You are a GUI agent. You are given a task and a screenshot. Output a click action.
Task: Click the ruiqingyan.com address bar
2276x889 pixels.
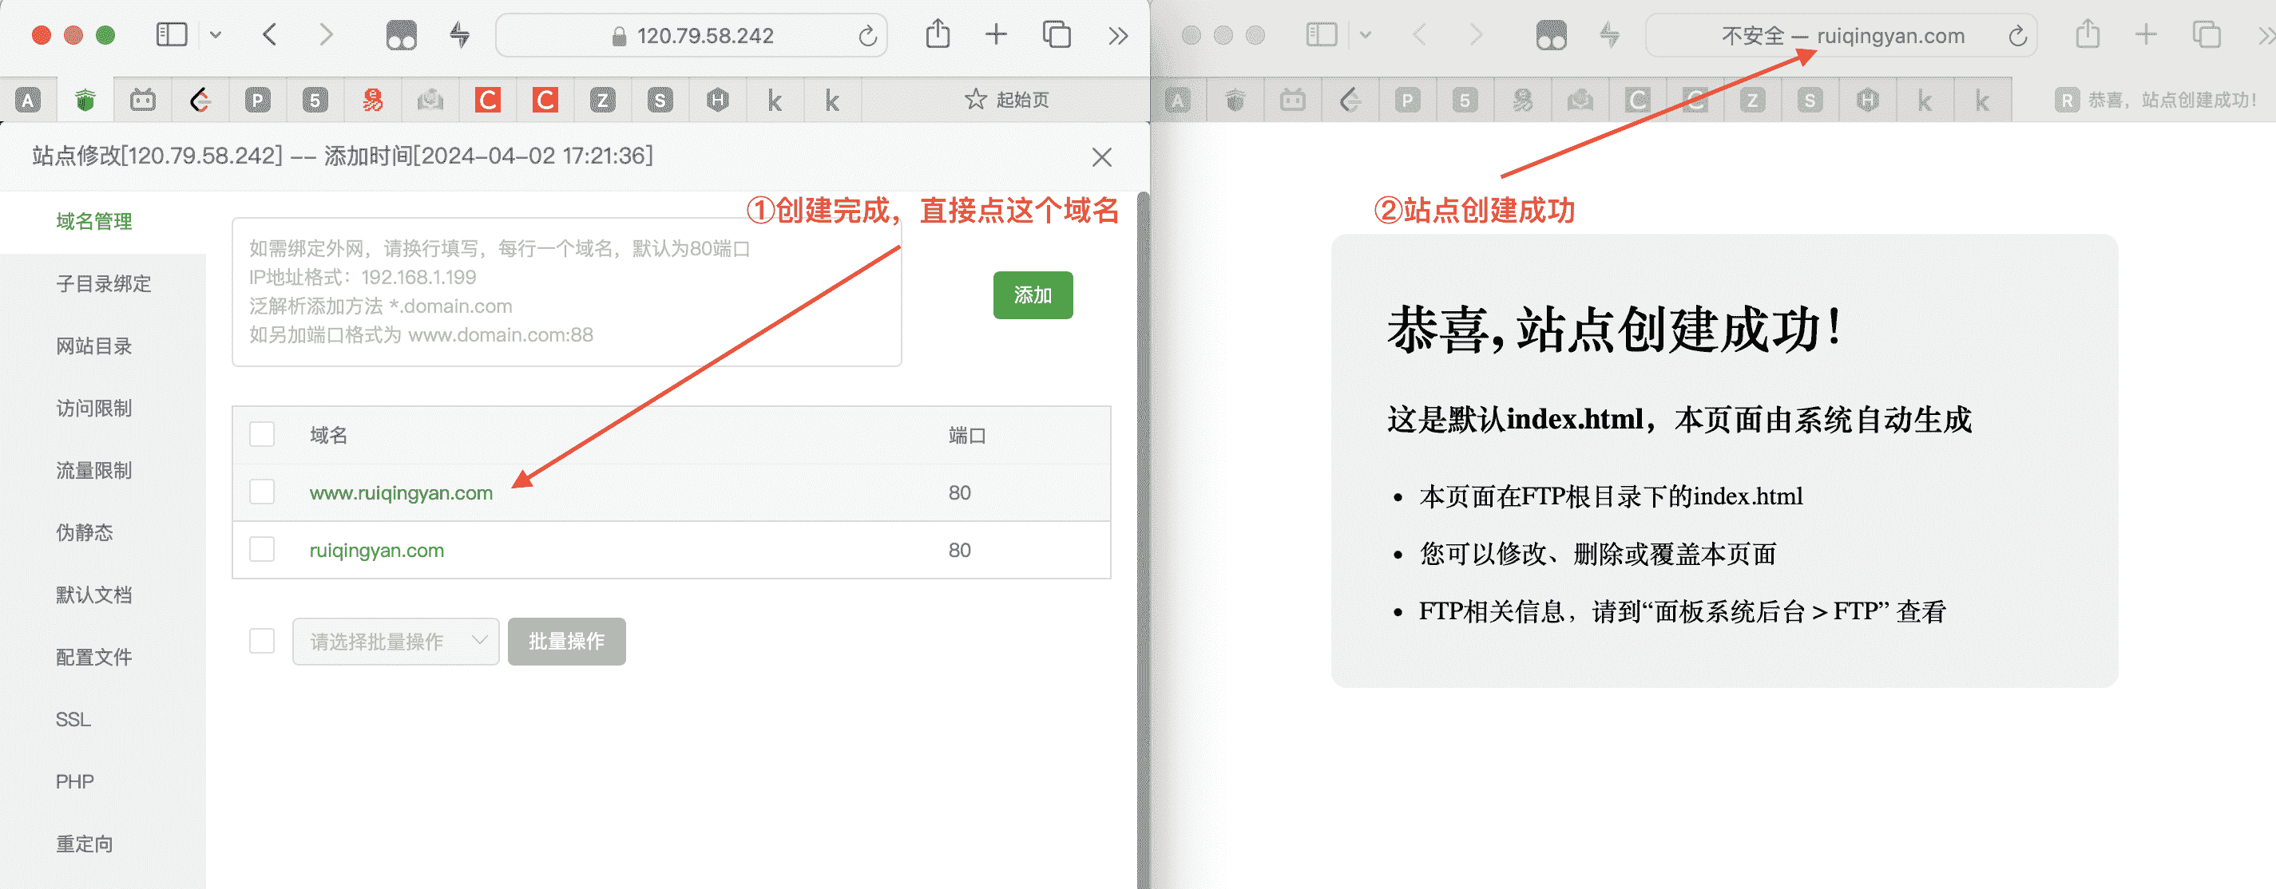(1842, 35)
